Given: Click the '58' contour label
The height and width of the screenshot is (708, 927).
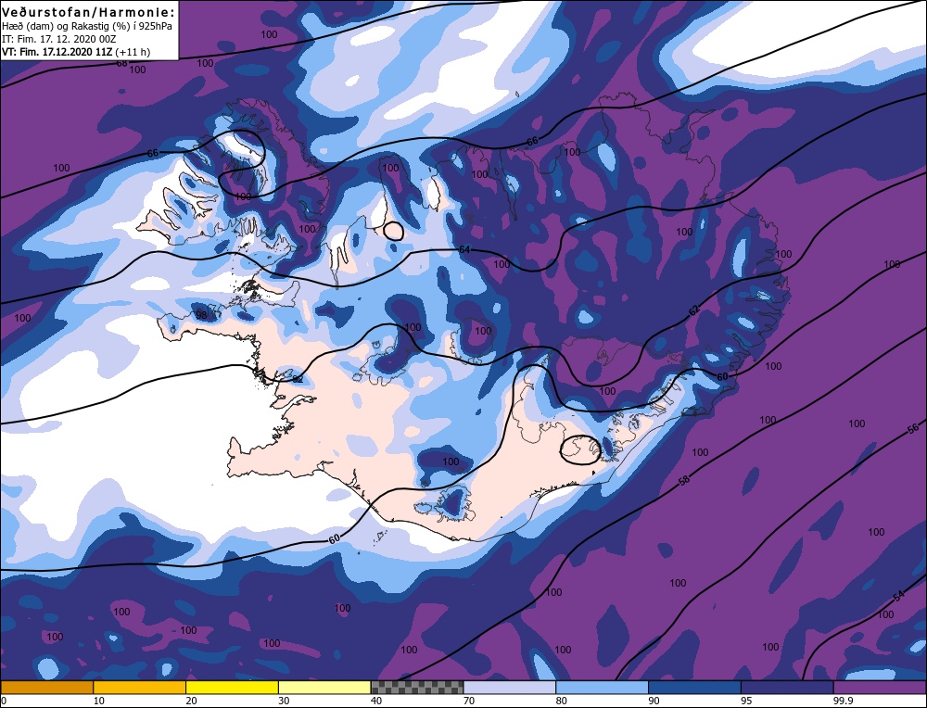Looking at the screenshot, I should pyautogui.click(x=684, y=481).
